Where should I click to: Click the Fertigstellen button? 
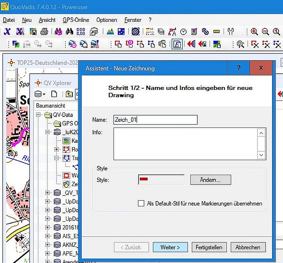(x=209, y=247)
